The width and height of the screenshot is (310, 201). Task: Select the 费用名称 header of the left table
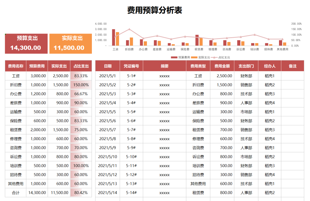point(15,66)
